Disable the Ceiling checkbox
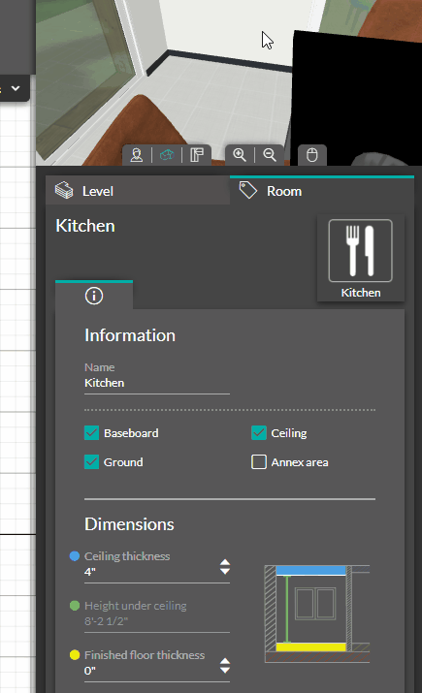This screenshot has width=422, height=693. (x=259, y=433)
